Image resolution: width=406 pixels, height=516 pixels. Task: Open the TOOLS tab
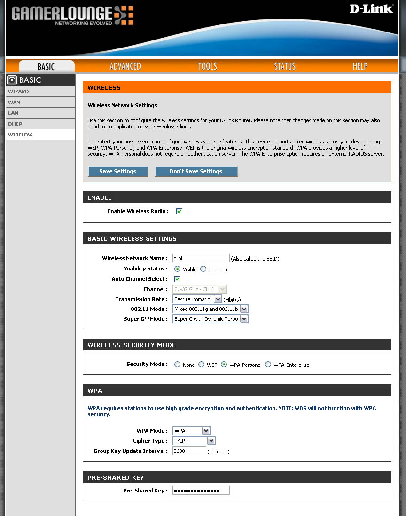[207, 66]
